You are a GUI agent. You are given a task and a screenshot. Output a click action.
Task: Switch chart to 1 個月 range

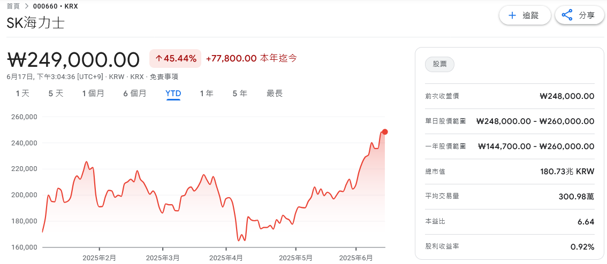pos(93,94)
